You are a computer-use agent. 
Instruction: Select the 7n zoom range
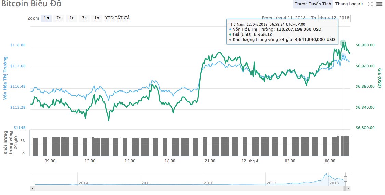pyautogui.click(x=59, y=18)
